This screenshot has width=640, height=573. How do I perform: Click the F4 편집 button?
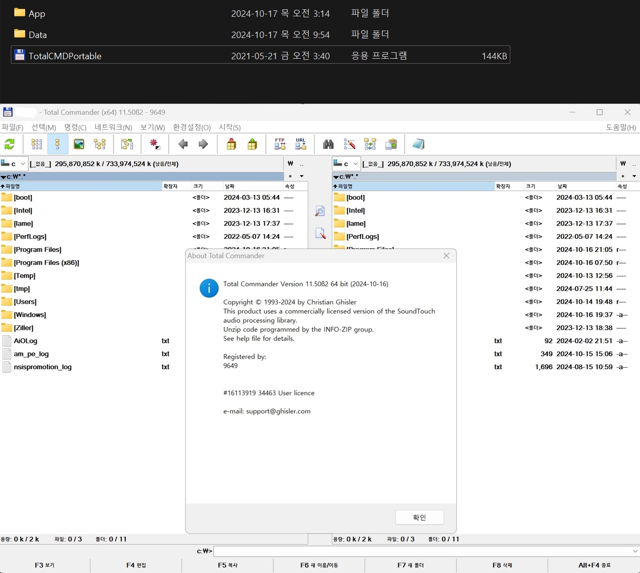tap(136, 565)
